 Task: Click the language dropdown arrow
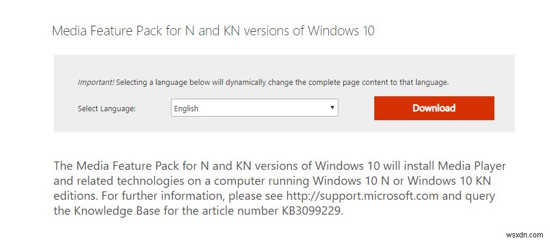click(332, 108)
